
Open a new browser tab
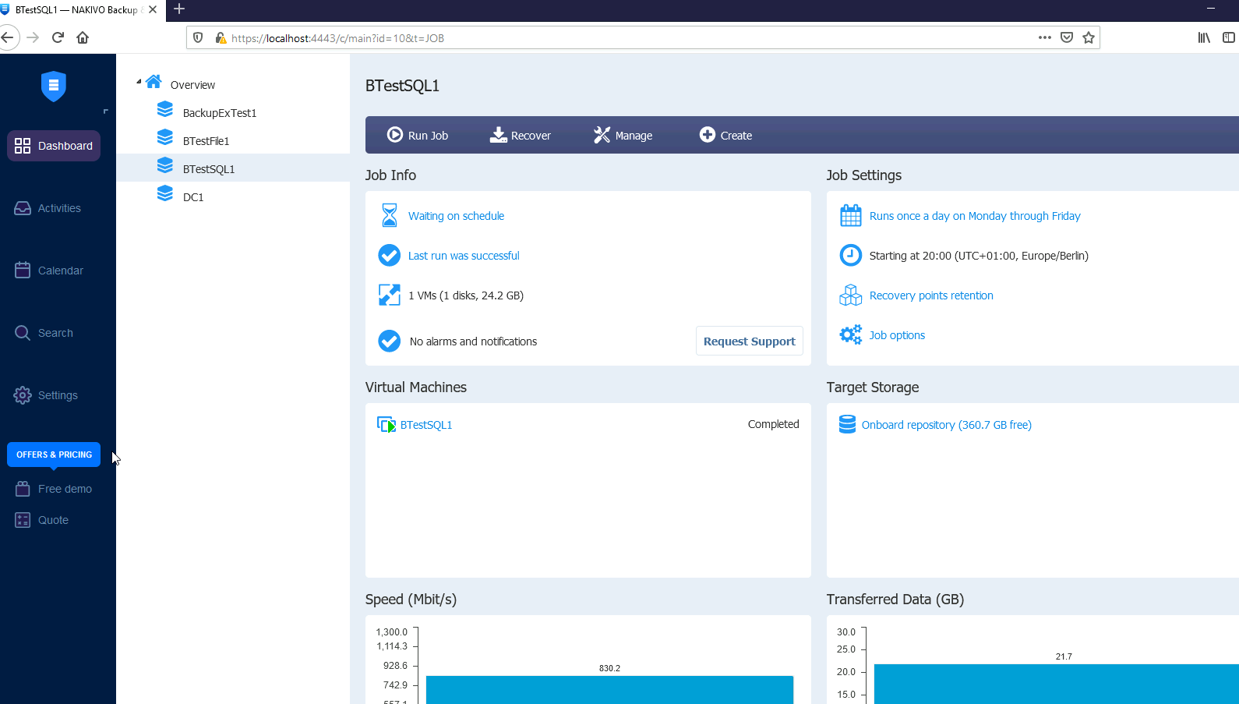coord(179,9)
